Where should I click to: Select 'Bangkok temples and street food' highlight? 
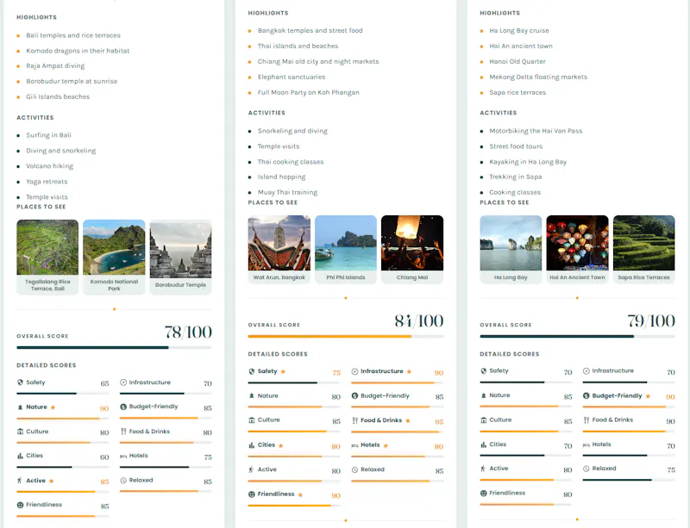[310, 30]
